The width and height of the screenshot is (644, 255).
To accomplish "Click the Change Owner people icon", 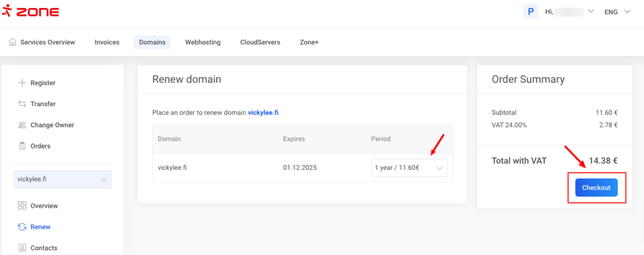I will (x=22, y=125).
